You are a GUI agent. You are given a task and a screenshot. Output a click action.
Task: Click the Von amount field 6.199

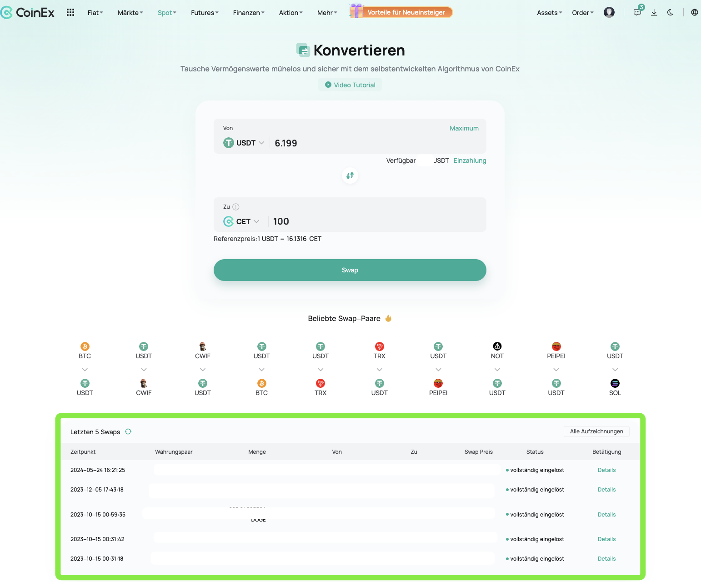(x=377, y=143)
